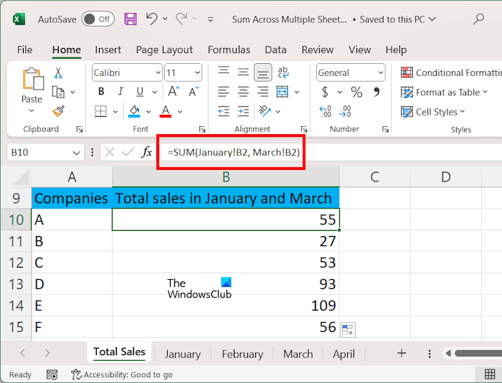
Task: Open Number format dialog launcher
Action: 386,129
